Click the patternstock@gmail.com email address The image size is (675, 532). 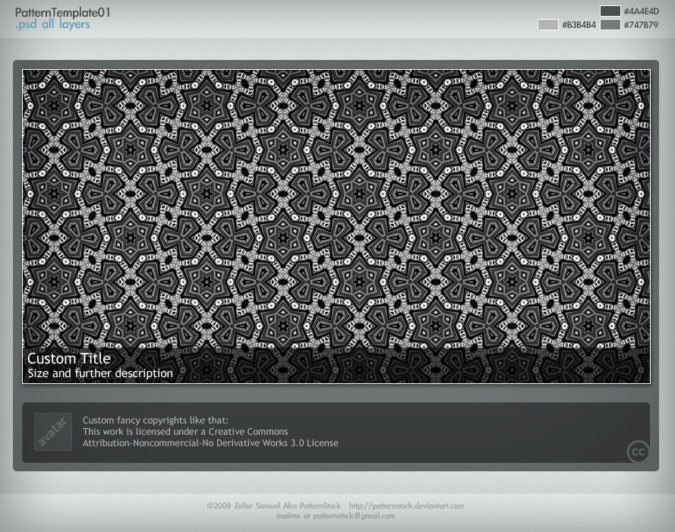click(354, 515)
